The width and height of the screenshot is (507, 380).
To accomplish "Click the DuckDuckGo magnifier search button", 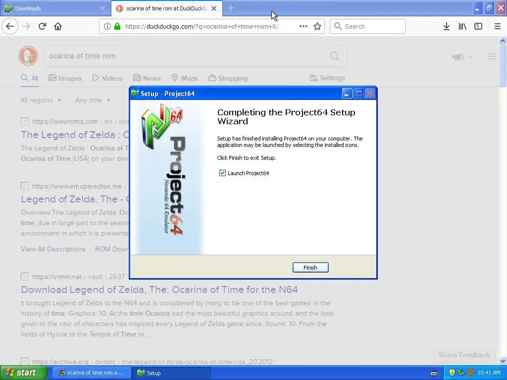I will pos(335,56).
